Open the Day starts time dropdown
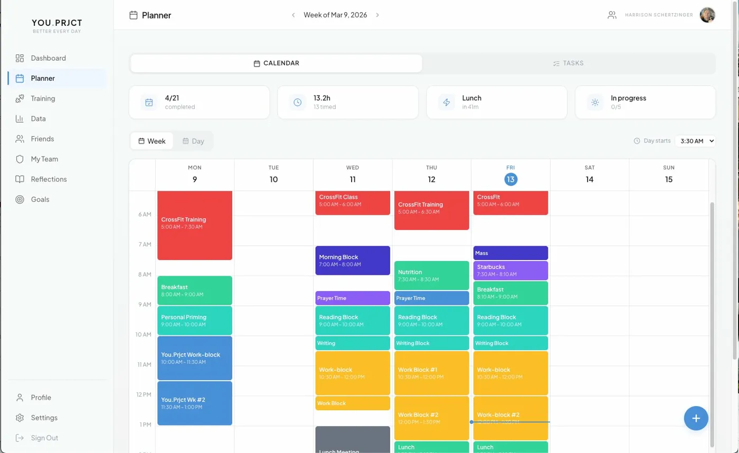This screenshot has width=739, height=453. pos(696,141)
